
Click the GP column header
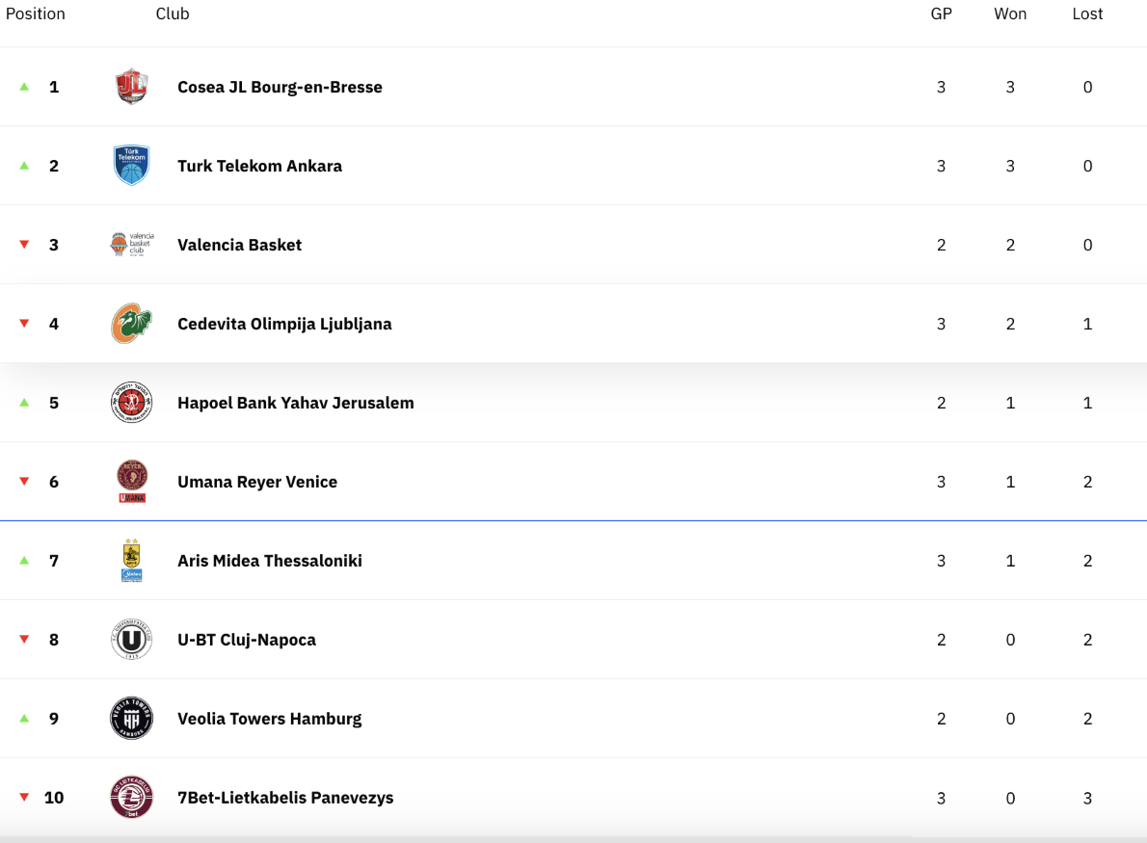942,13
